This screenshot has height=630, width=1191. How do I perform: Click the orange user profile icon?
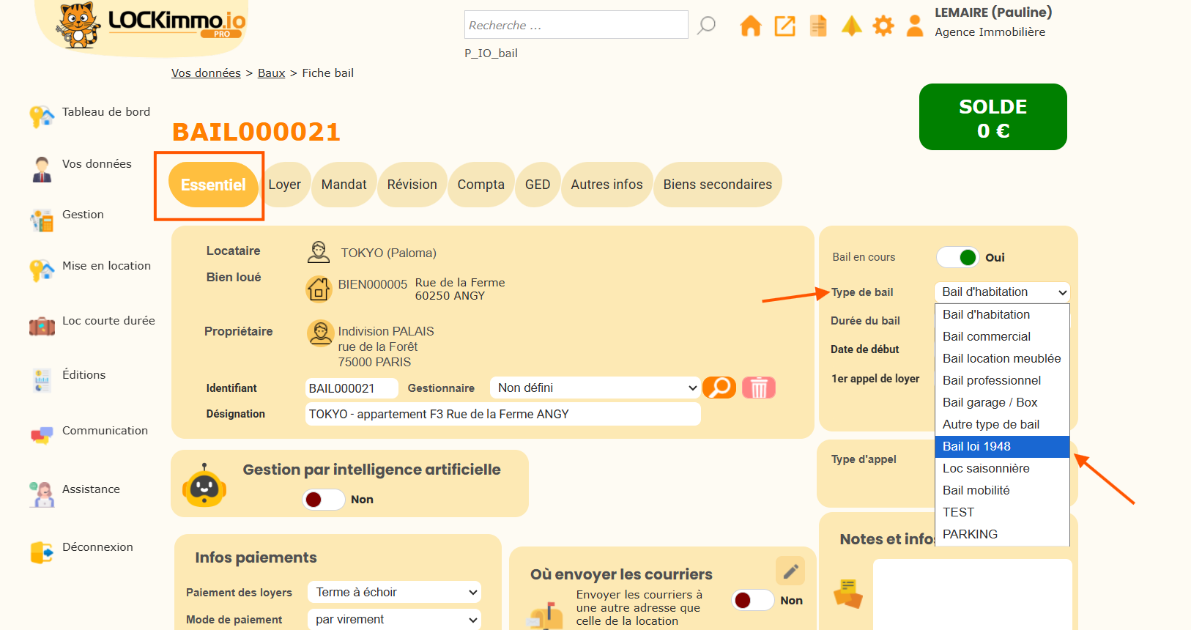pyautogui.click(x=915, y=26)
